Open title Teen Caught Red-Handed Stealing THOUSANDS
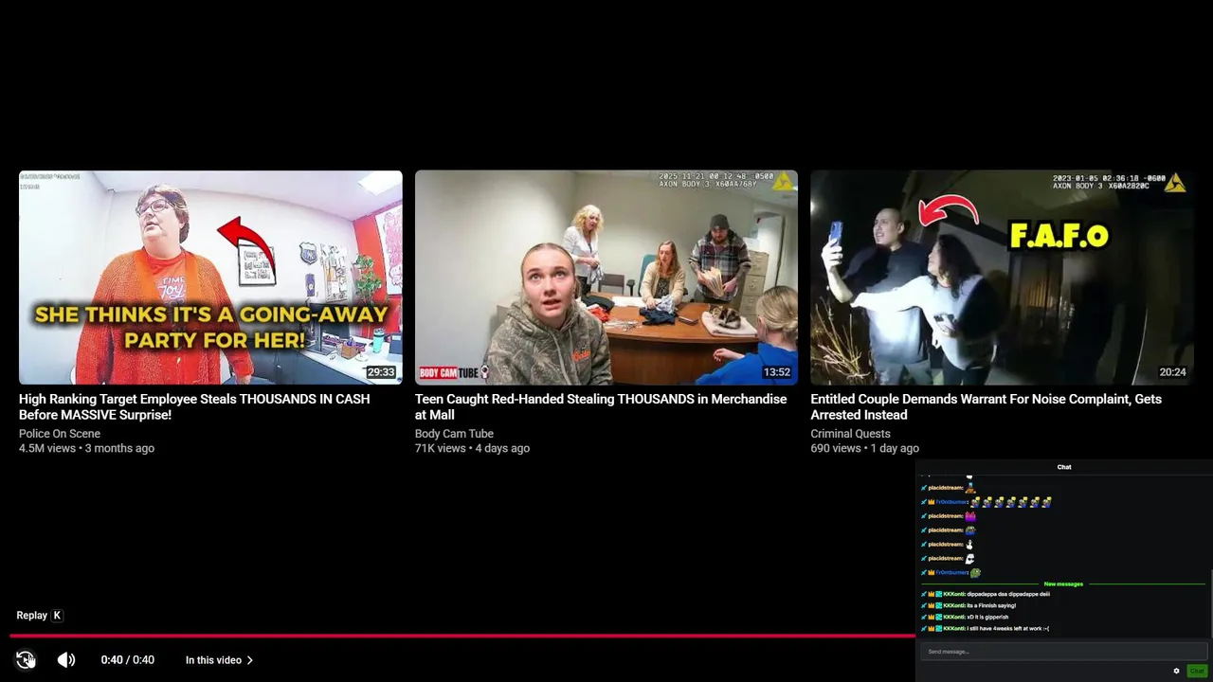This screenshot has height=682, width=1213. click(x=601, y=407)
